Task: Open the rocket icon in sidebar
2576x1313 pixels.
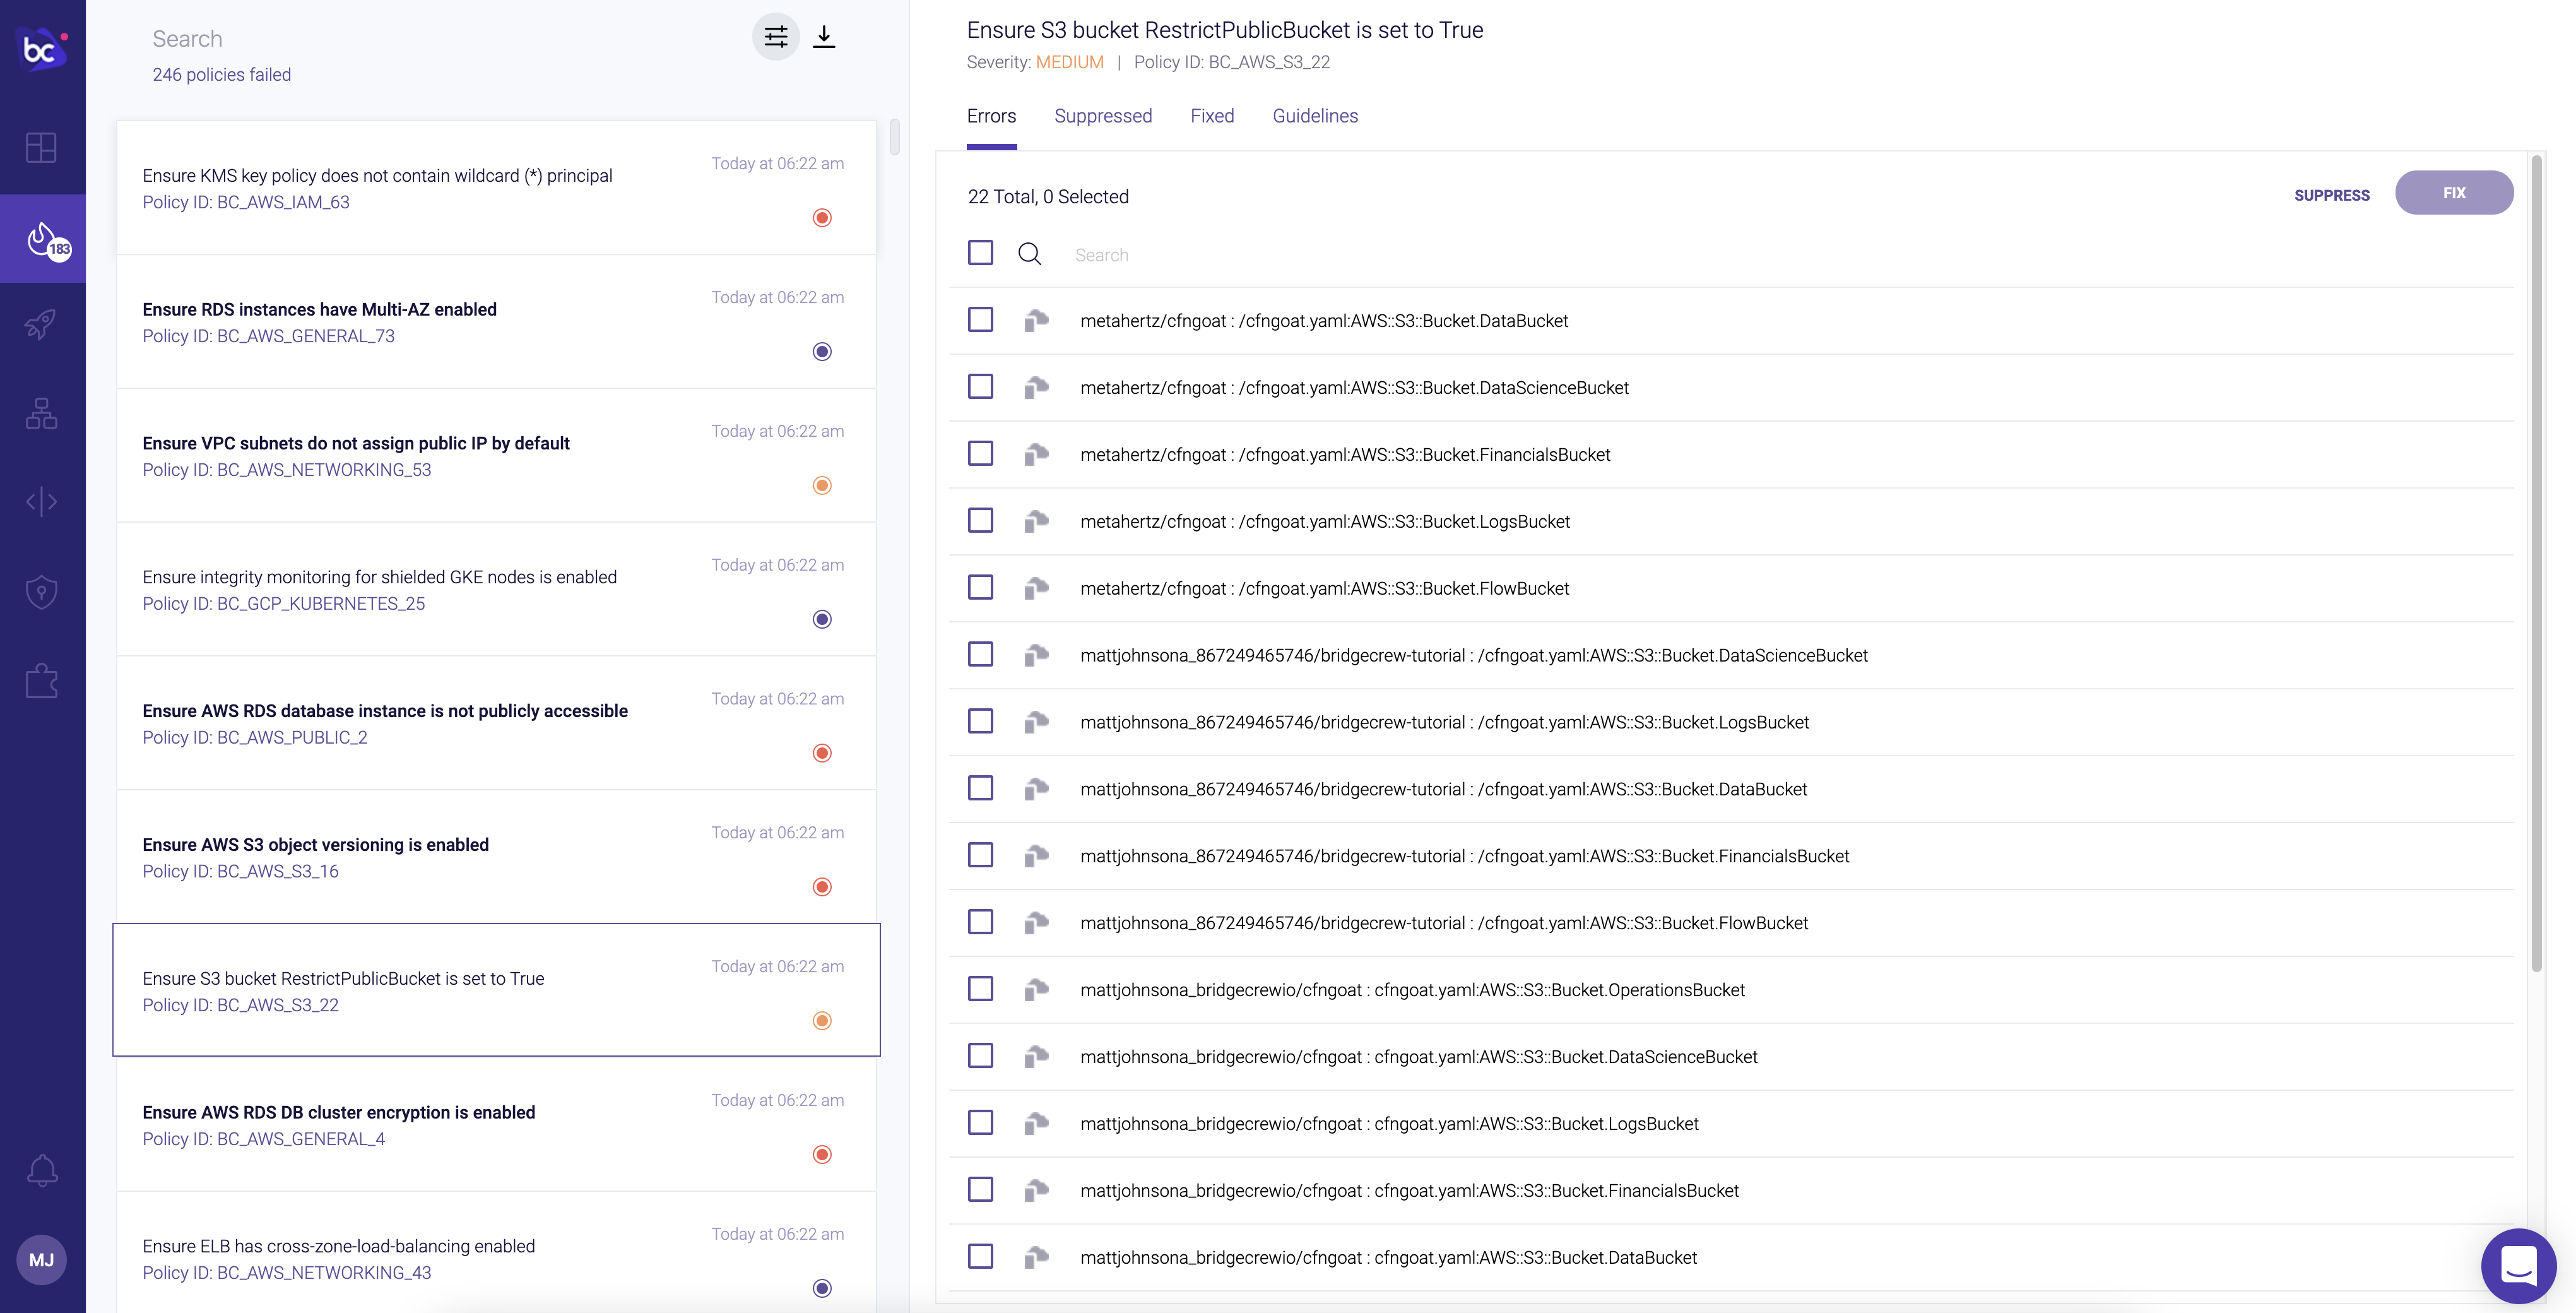Action: click(41, 324)
